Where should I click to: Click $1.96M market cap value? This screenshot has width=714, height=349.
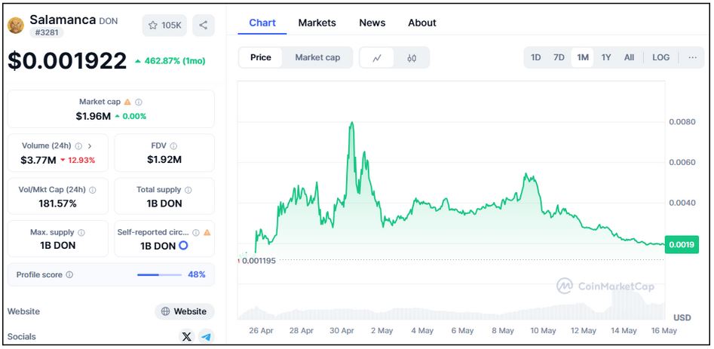(x=93, y=117)
